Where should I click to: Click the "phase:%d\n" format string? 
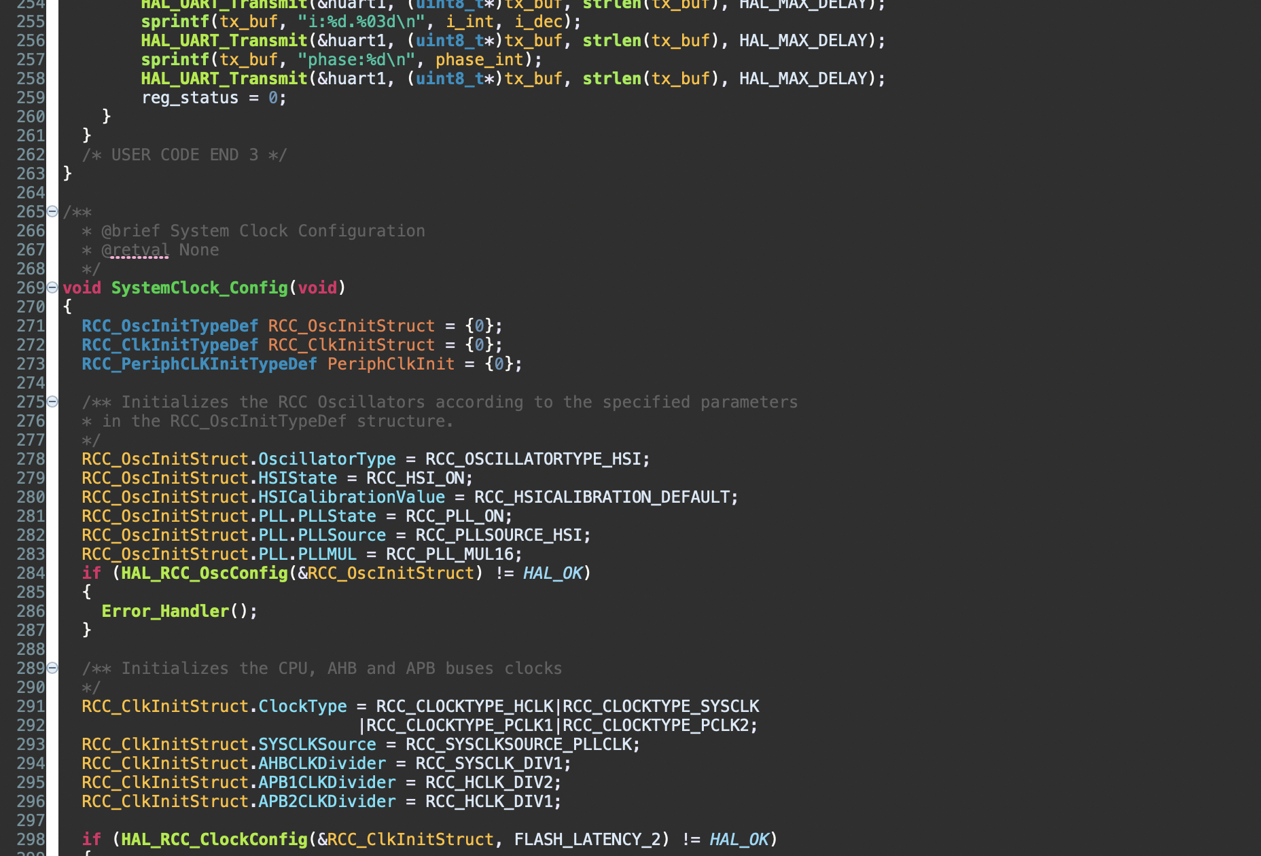356,60
